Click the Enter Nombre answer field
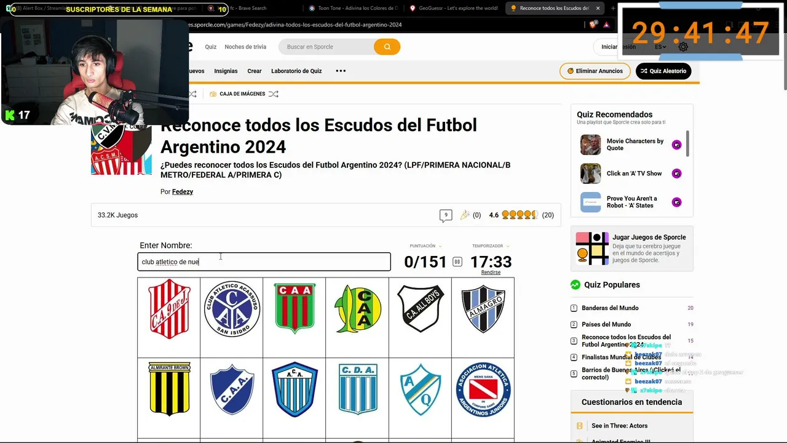This screenshot has height=443, width=787. coord(264,261)
